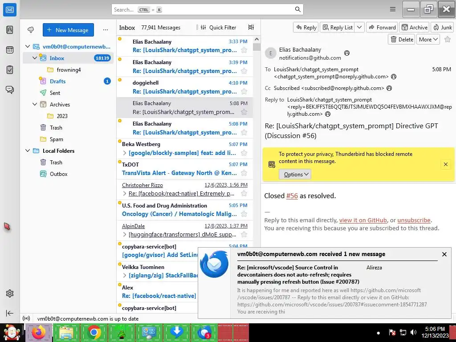Open Thunderbird settings gear
This screenshot has height=342, width=456.
pyautogui.click(x=10, y=293)
